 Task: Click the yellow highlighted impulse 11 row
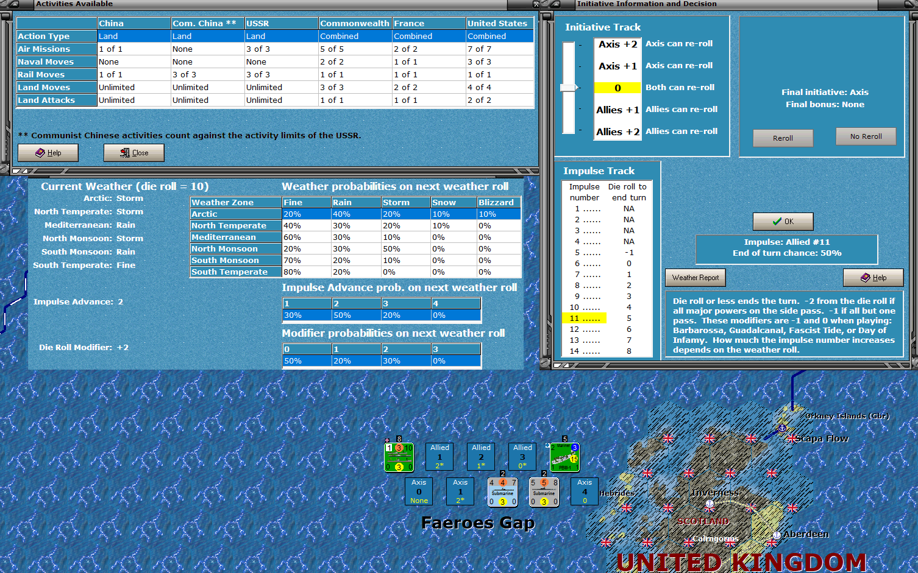tap(584, 318)
